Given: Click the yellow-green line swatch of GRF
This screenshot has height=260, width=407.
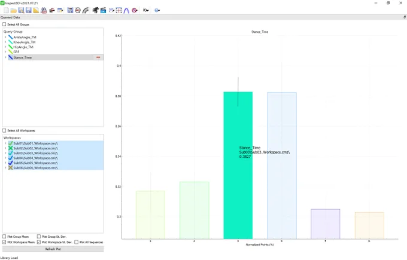Looking at the screenshot, I should pos(10,52).
